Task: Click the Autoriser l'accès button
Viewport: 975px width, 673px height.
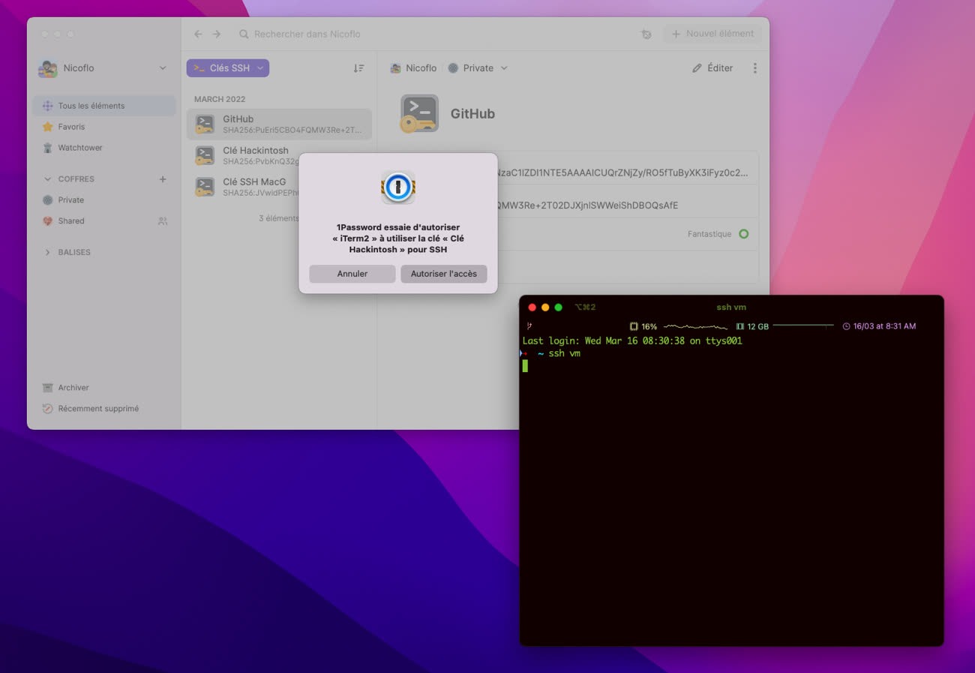Action: pyautogui.click(x=443, y=274)
